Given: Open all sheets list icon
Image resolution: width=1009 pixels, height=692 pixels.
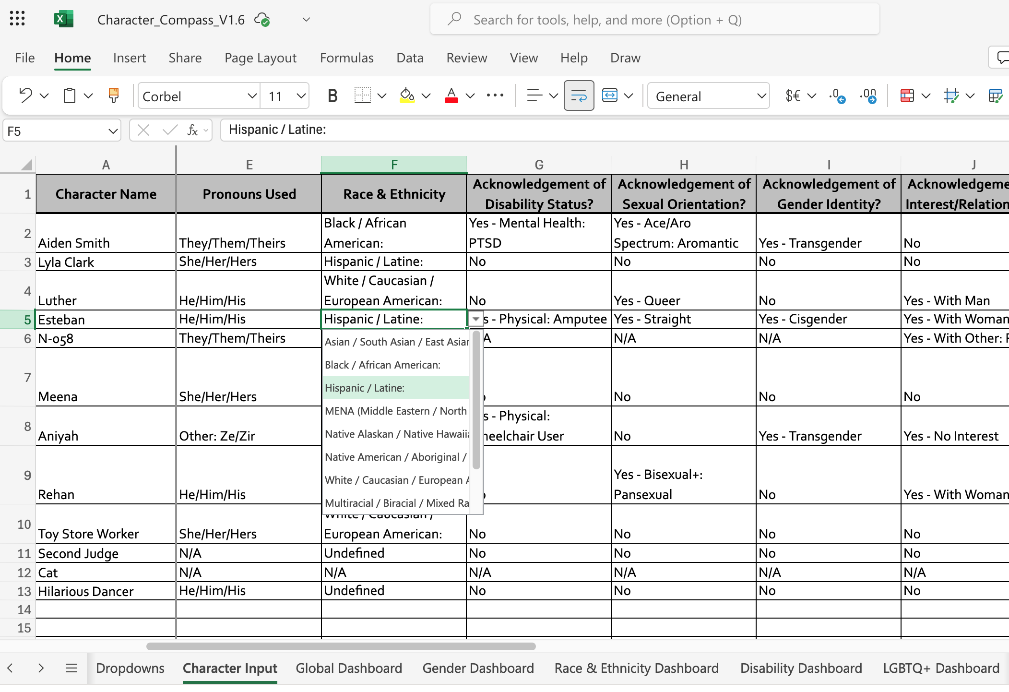Looking at the screenshot, I should tap(71, 668).
